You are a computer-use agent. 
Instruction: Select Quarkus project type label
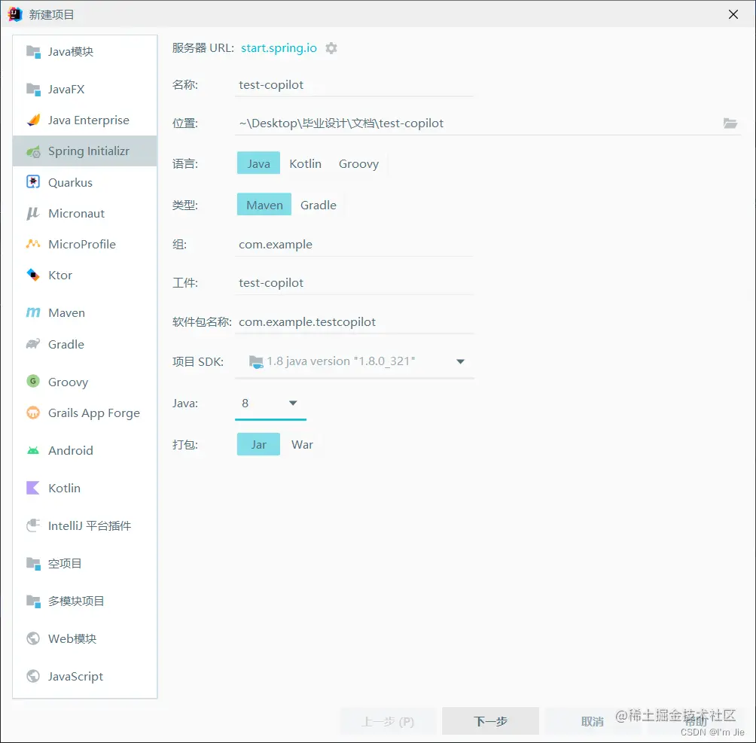click(x=70, y=182)
